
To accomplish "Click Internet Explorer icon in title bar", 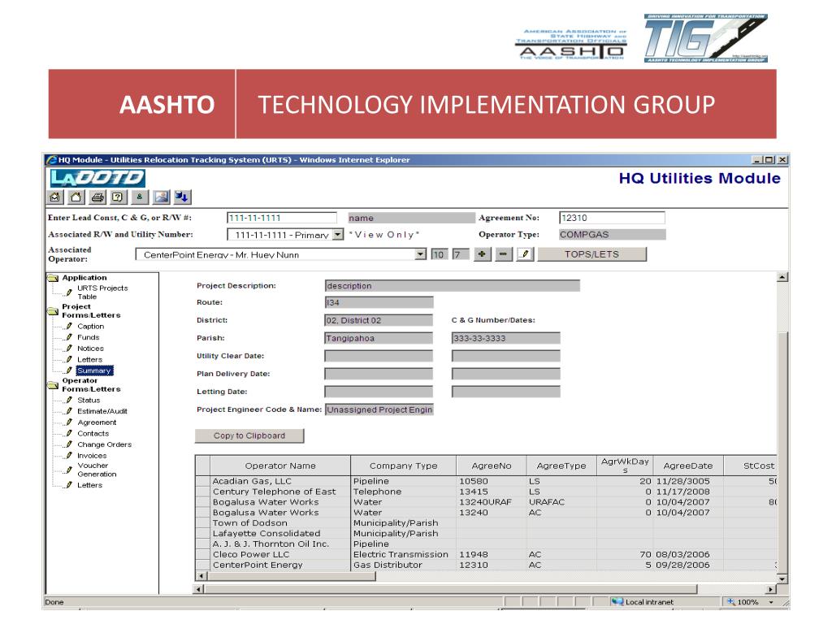I will [x=51, y=160].
